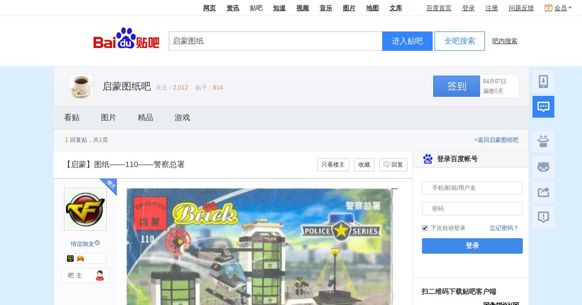The height and width of the screenshot is (305, 582).
Task: Click the share arrow sidebar icon
Action: (x=543, y=192)
